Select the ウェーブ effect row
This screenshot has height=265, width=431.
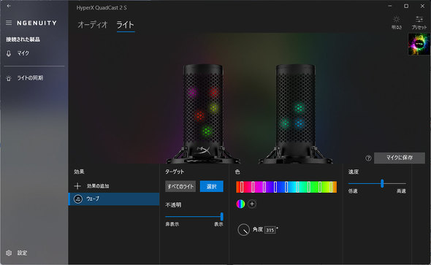point(114,199)
